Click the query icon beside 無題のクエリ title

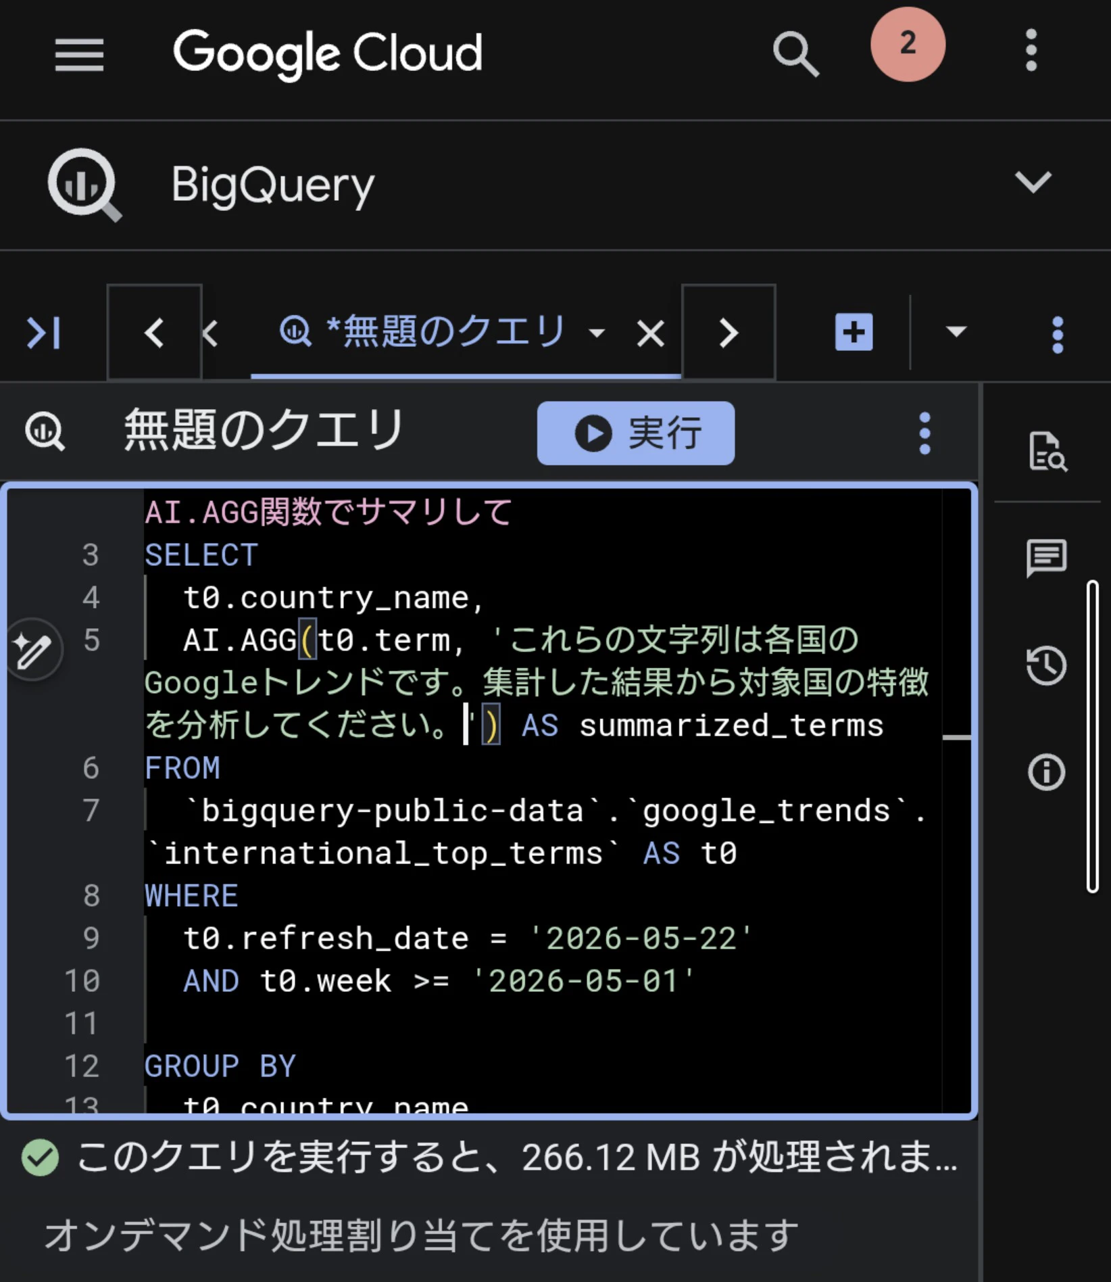pyautogui.click(x=45, y=431)
